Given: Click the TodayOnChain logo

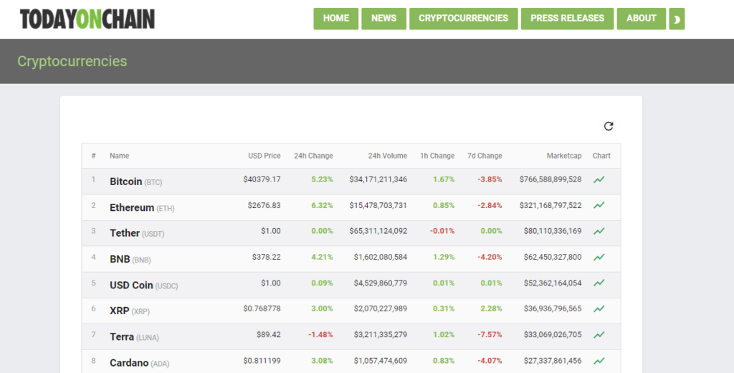Looking at the screenshot, I should pyautogui.click(x=87, y=19).
